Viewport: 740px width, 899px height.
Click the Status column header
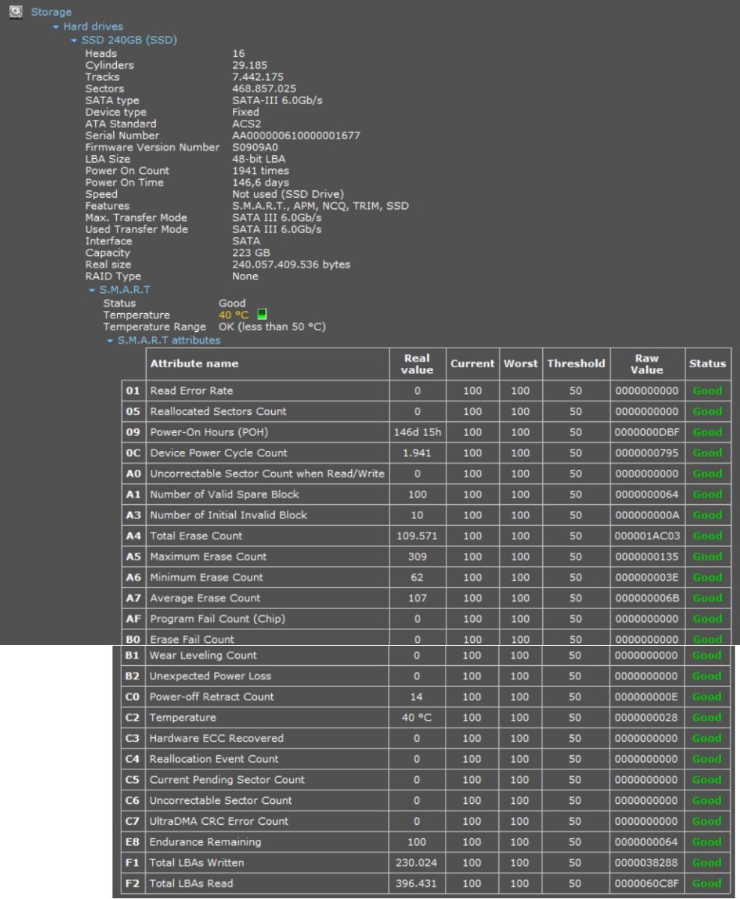[x=707, y=363]
